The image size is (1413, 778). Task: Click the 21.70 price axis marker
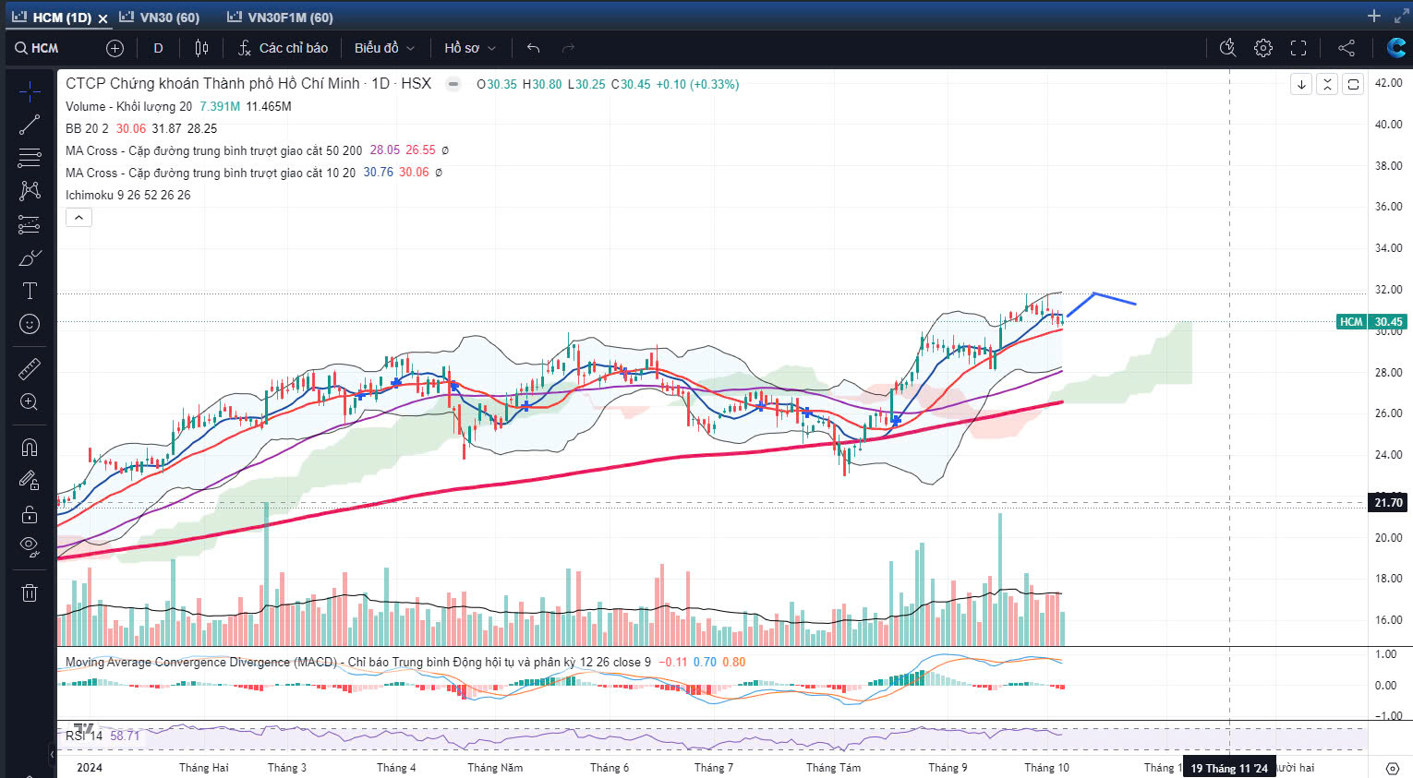click(1387, 503)
